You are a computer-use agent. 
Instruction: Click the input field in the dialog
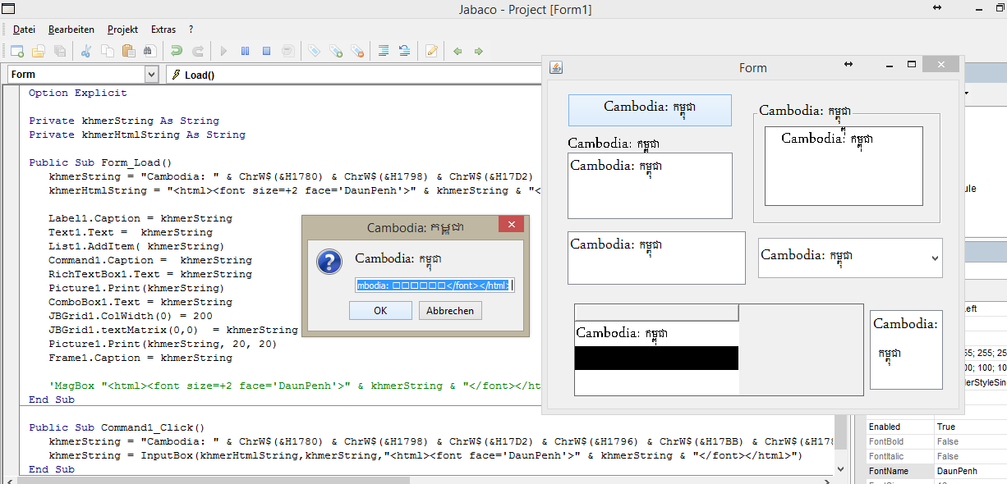(x=435, y=285)
